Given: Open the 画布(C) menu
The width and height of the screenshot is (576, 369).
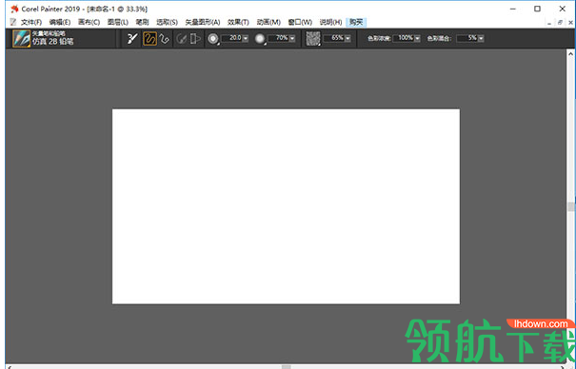Looking at the screenshot, I should [89, 23].
